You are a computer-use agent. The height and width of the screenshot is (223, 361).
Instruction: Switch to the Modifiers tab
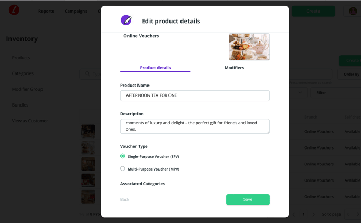pos(234,68)
